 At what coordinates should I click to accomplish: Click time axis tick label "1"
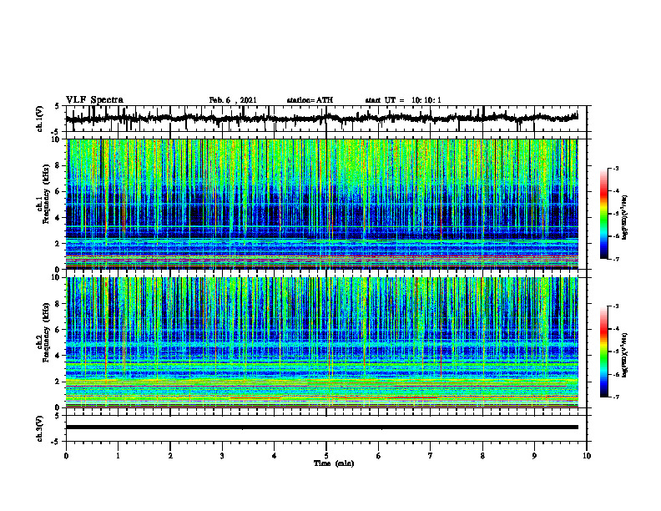tap(118, 456)
